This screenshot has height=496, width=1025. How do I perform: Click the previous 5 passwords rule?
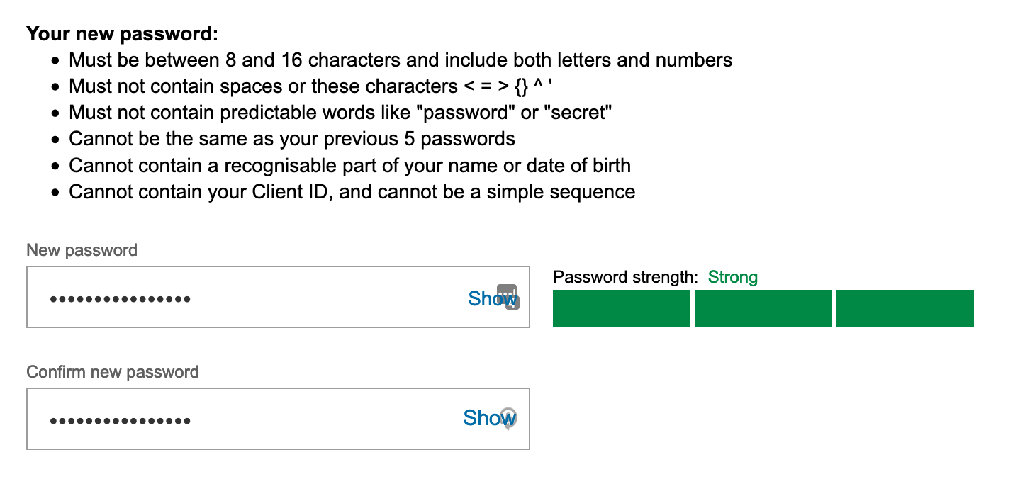(x=291, y=139)
